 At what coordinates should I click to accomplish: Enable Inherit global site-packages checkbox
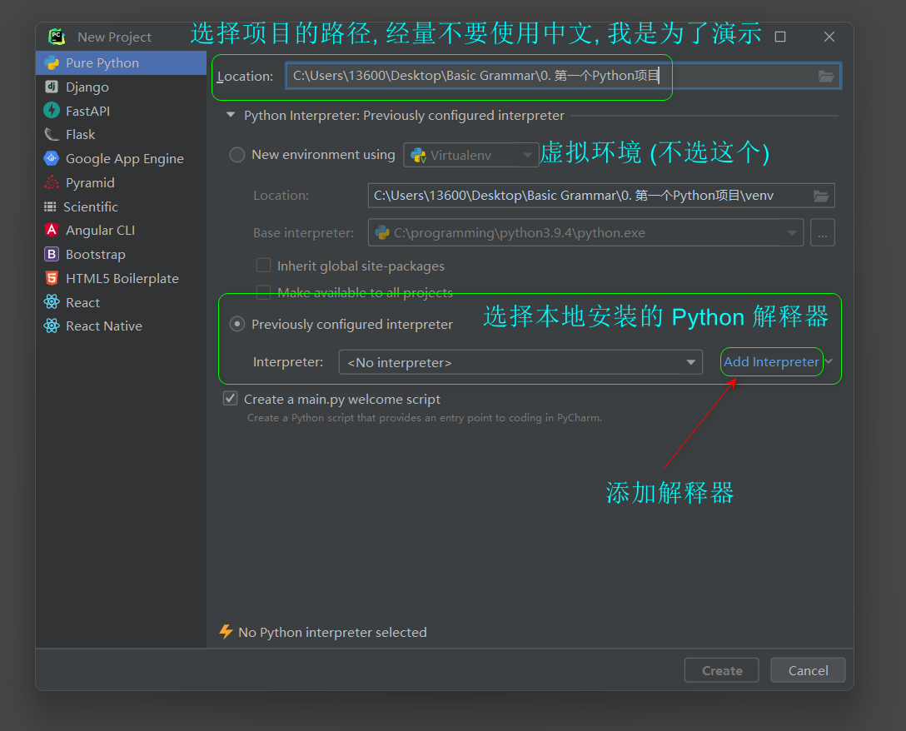(x=263, y=266)
